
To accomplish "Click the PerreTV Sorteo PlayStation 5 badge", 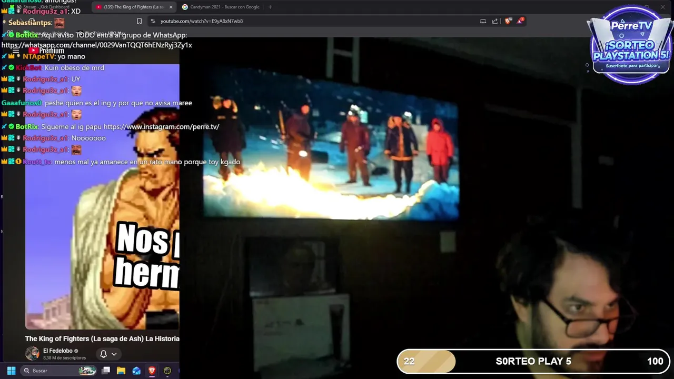I will click(631, 45).
